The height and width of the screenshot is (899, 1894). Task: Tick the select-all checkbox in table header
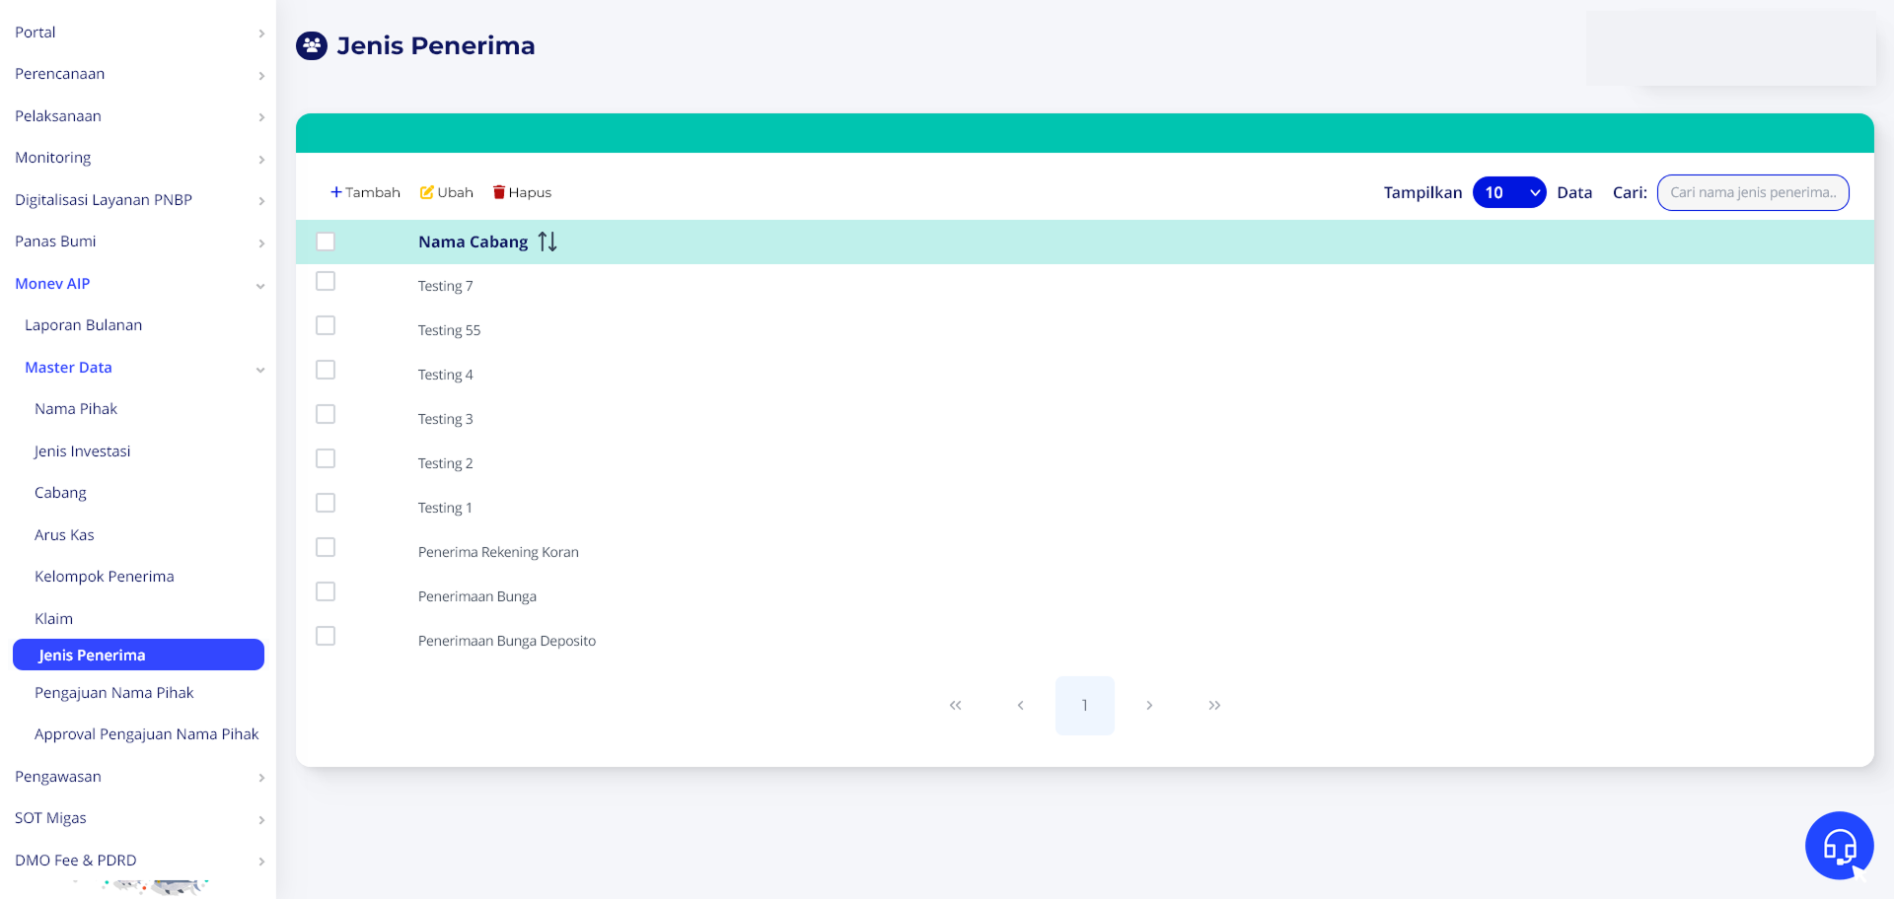pyautogui.click(x=326, y=242)
